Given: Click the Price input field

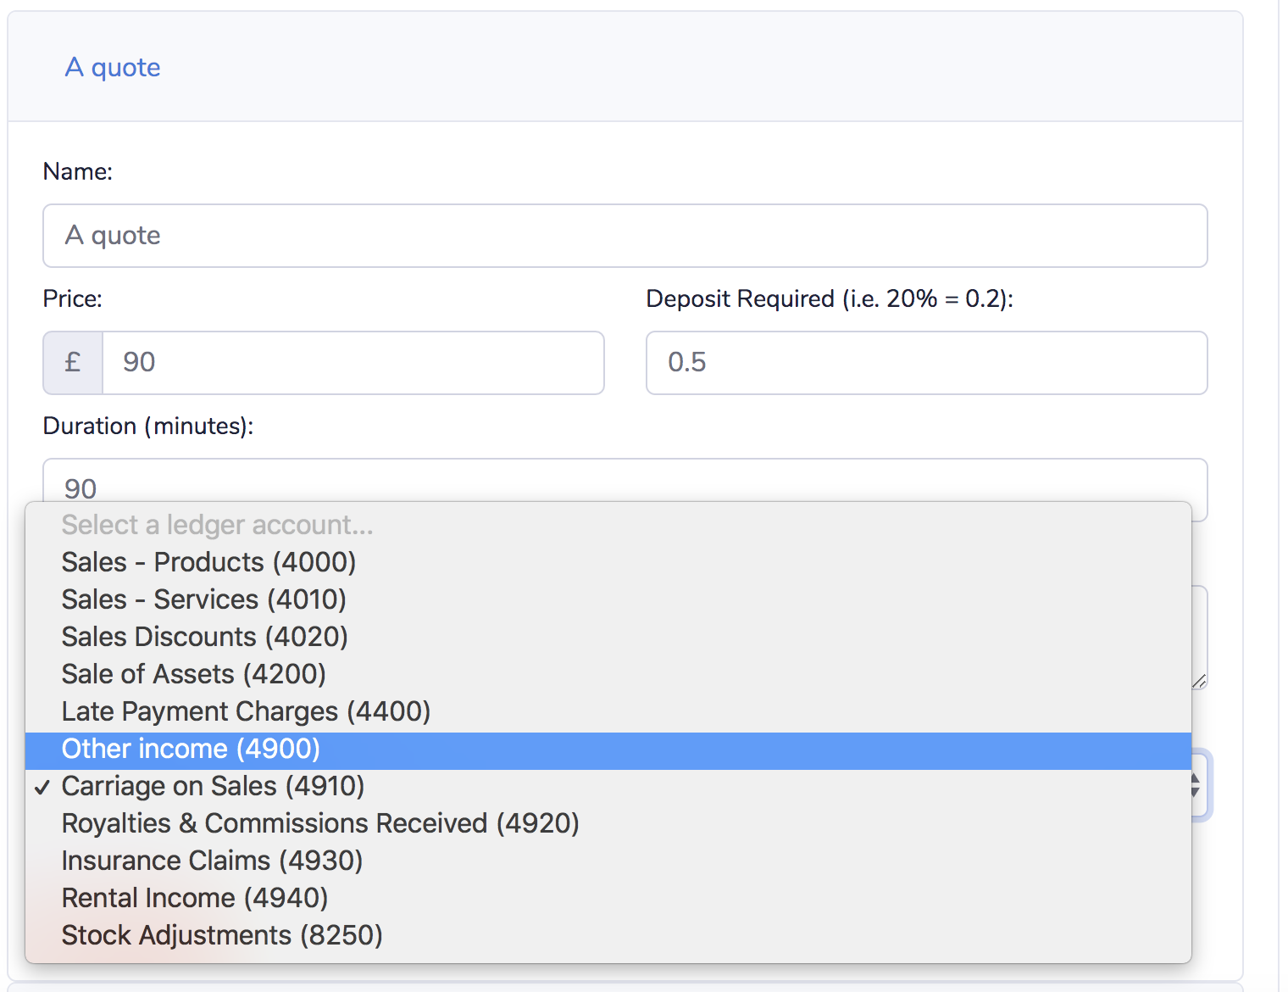Looking at the screenshot, I should click(353, 363).
